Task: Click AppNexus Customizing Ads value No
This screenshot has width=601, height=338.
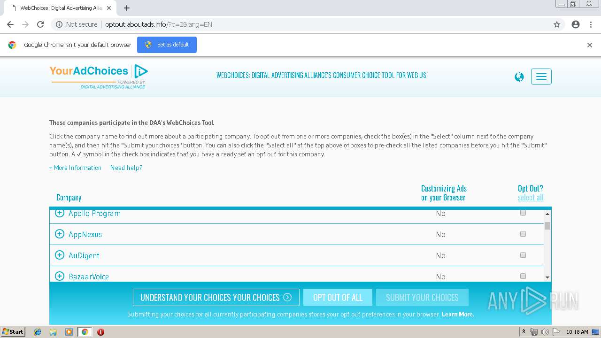Action: pyautogui.click(x=440, y=234)
